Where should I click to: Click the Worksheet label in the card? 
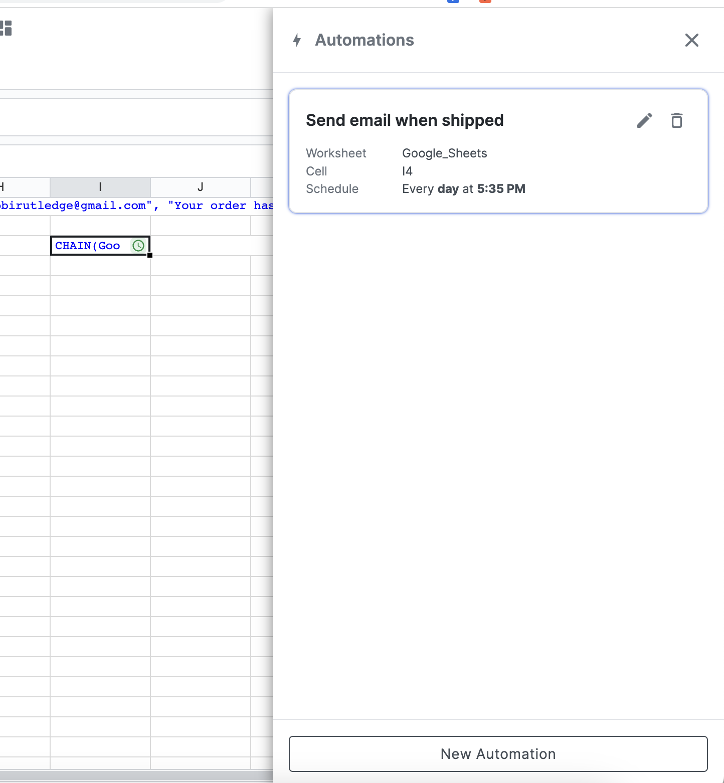tap(336, 153)
